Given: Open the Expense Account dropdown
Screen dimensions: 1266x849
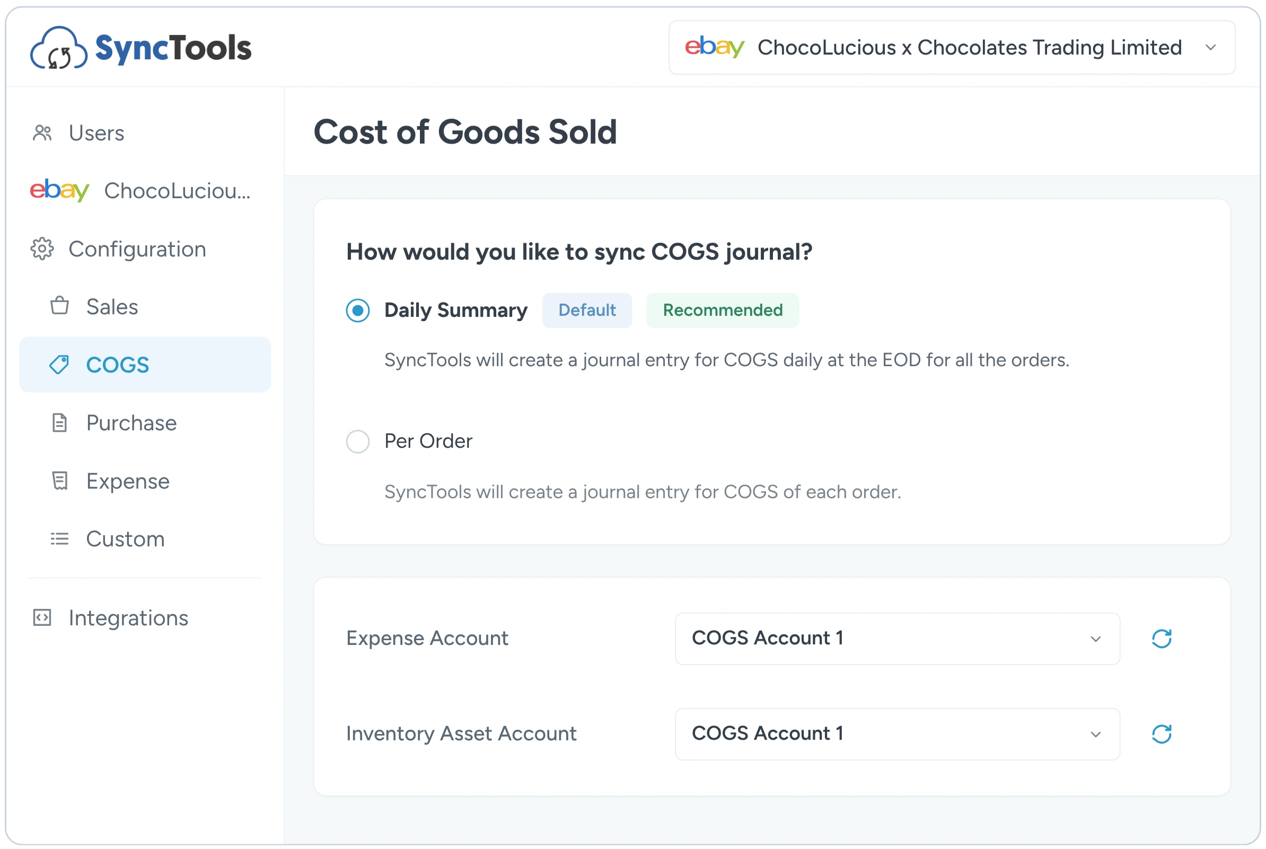Looking at the screenshot, I should pos(898,639).
